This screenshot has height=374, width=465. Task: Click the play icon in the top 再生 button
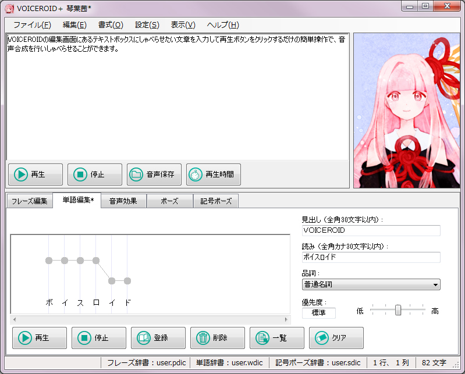pos(21,174)
